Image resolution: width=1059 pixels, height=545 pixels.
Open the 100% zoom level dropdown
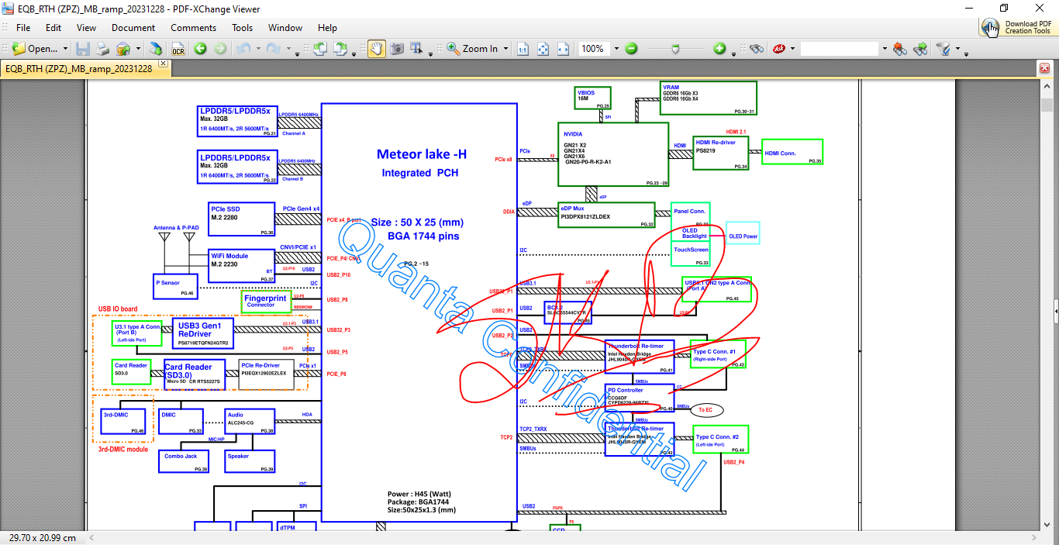pyautogui.click(x=617, y=49)
